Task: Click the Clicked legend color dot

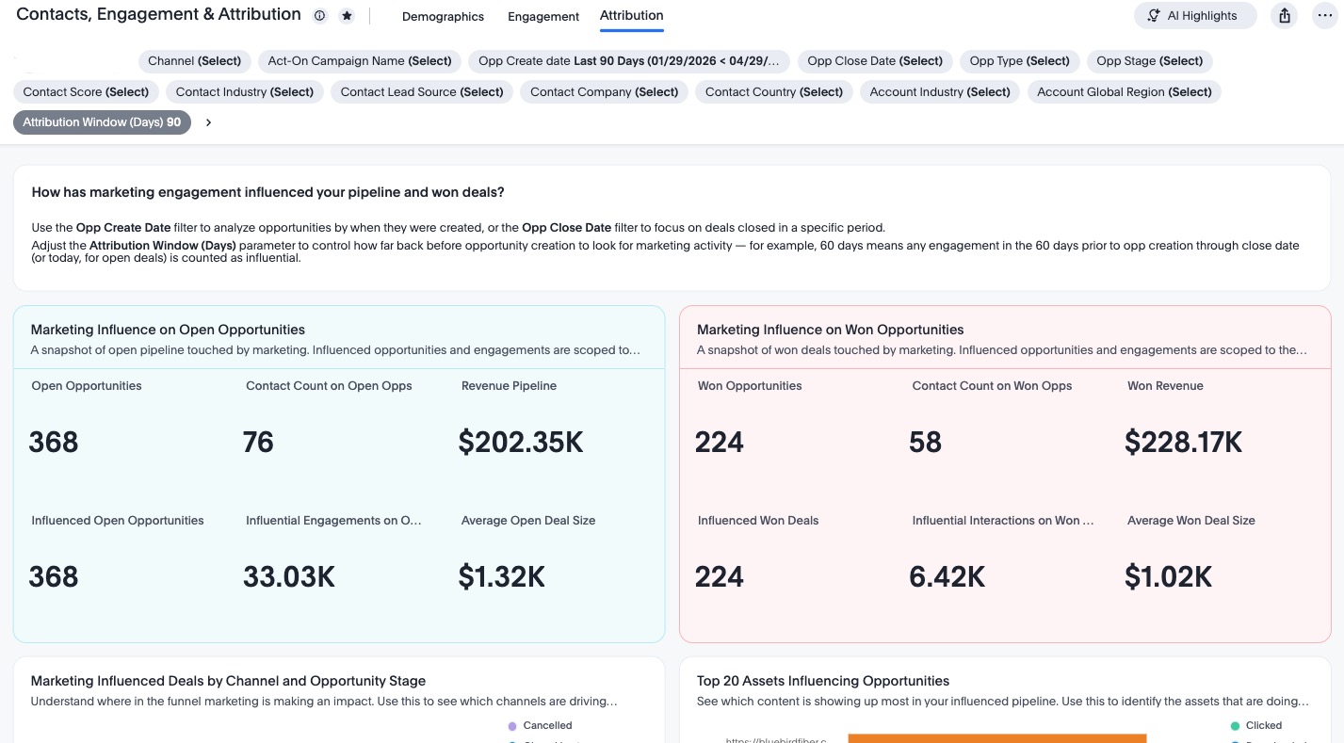Action: click(1235, 726)
